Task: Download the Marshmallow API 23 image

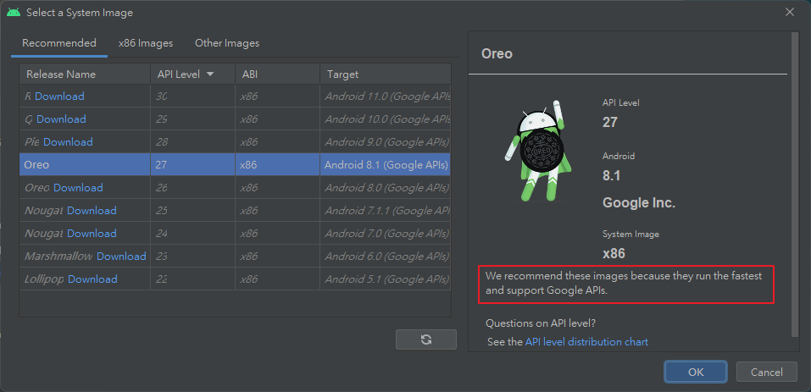Action: tap(121, 257)
